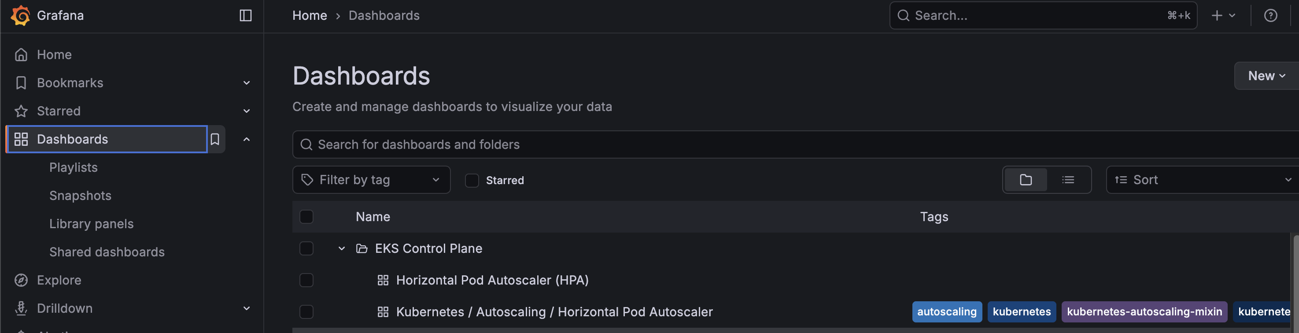Switch to list view icon

1067,180
